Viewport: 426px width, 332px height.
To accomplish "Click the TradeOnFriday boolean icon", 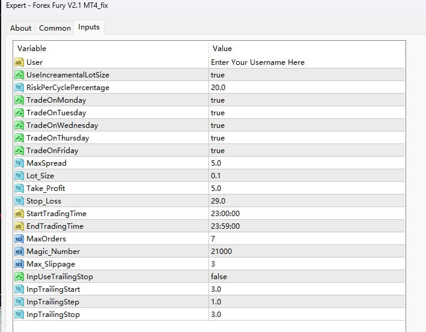I will pos(19,151).
